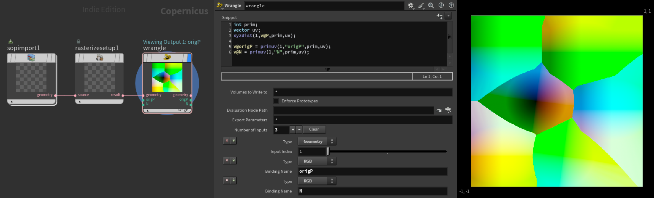The height and width of the screenshot is (198, 654).
Task: Remove the first input with its red X
Action: (x=227, y=141)
